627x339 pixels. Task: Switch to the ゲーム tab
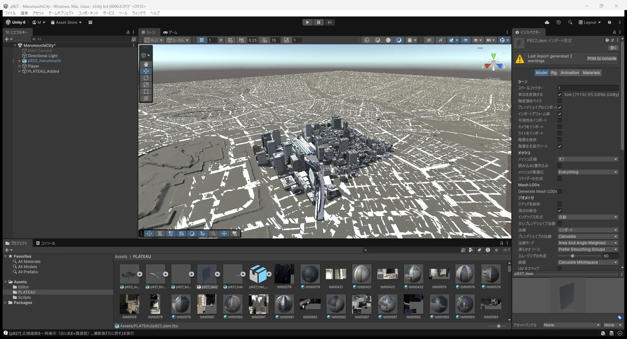pos(170,32)
